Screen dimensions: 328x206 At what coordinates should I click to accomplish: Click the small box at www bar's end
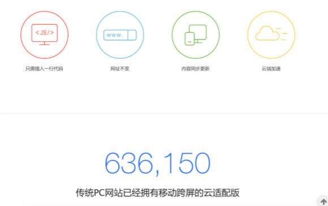point(132,35)
